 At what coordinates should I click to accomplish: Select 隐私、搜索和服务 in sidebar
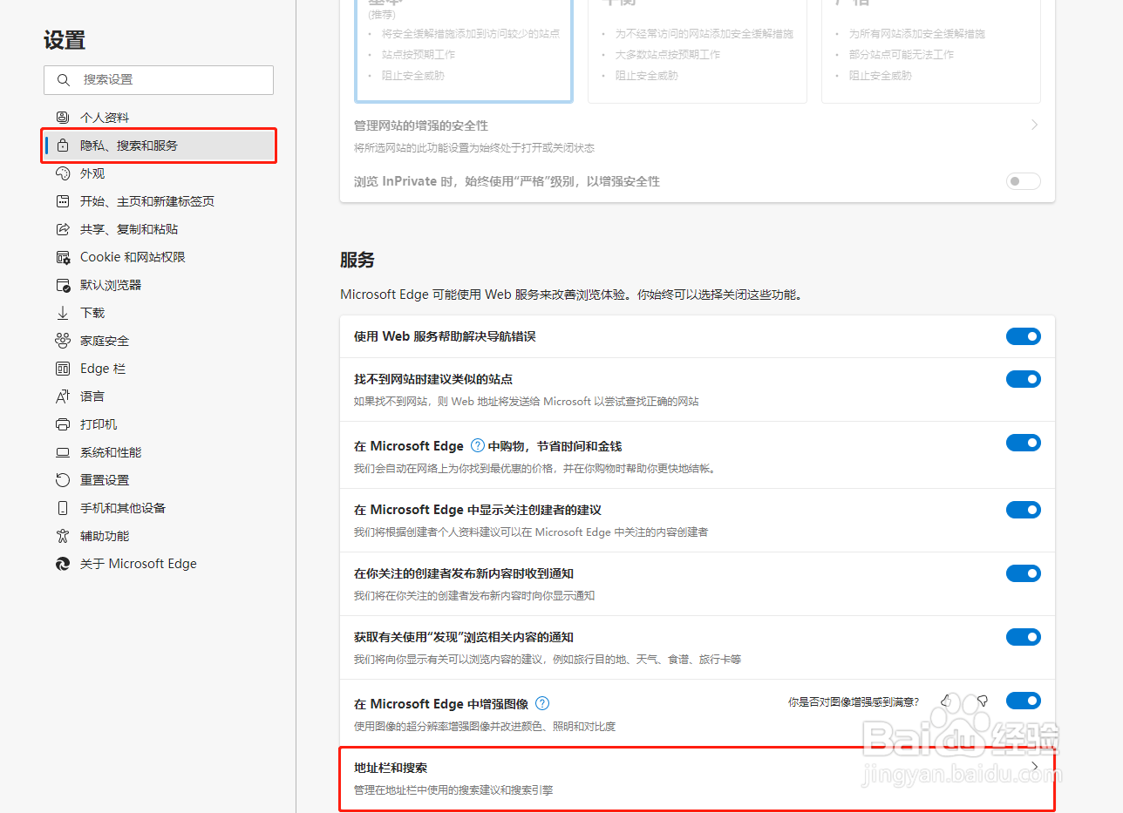pos(159,146)
